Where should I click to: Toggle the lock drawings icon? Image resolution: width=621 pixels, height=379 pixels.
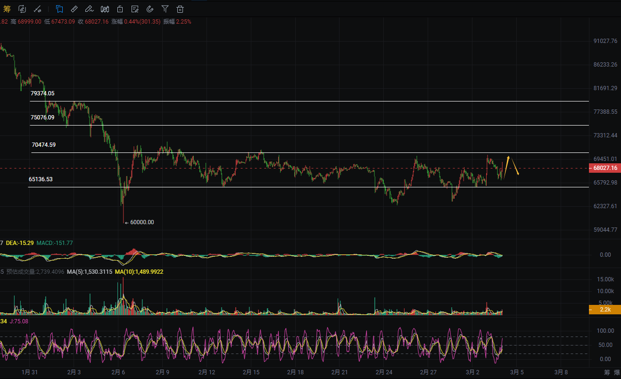[120, 8]
